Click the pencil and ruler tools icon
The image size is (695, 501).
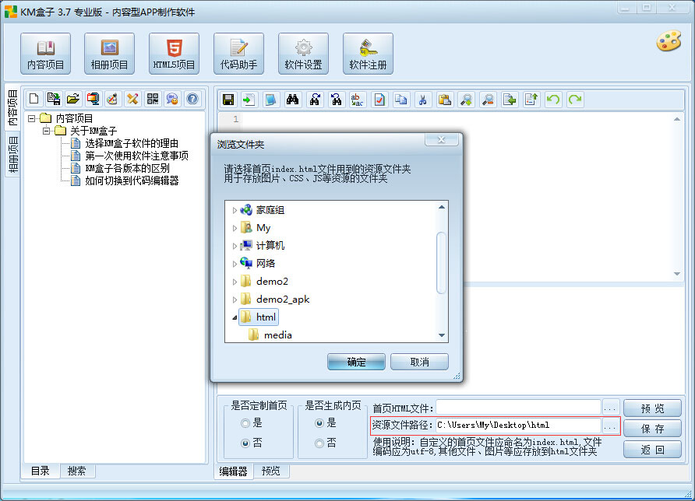tap(132, 99)
